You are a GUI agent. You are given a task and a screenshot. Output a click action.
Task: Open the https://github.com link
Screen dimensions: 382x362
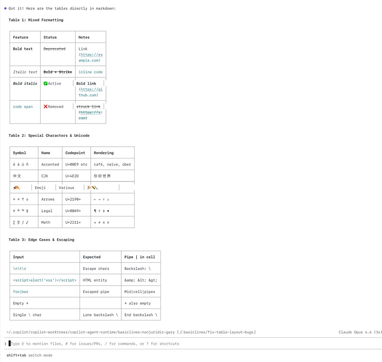[x=91, y=92]
